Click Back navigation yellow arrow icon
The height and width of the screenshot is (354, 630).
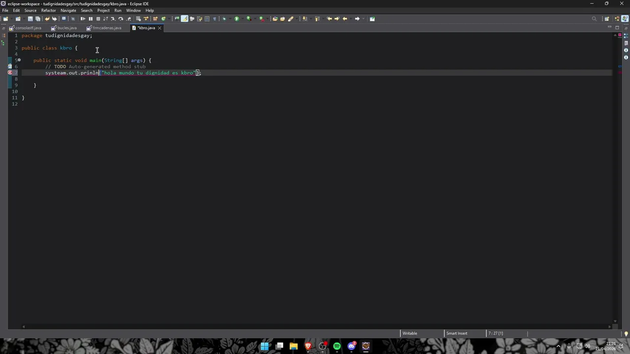click(x=345, y=19)
